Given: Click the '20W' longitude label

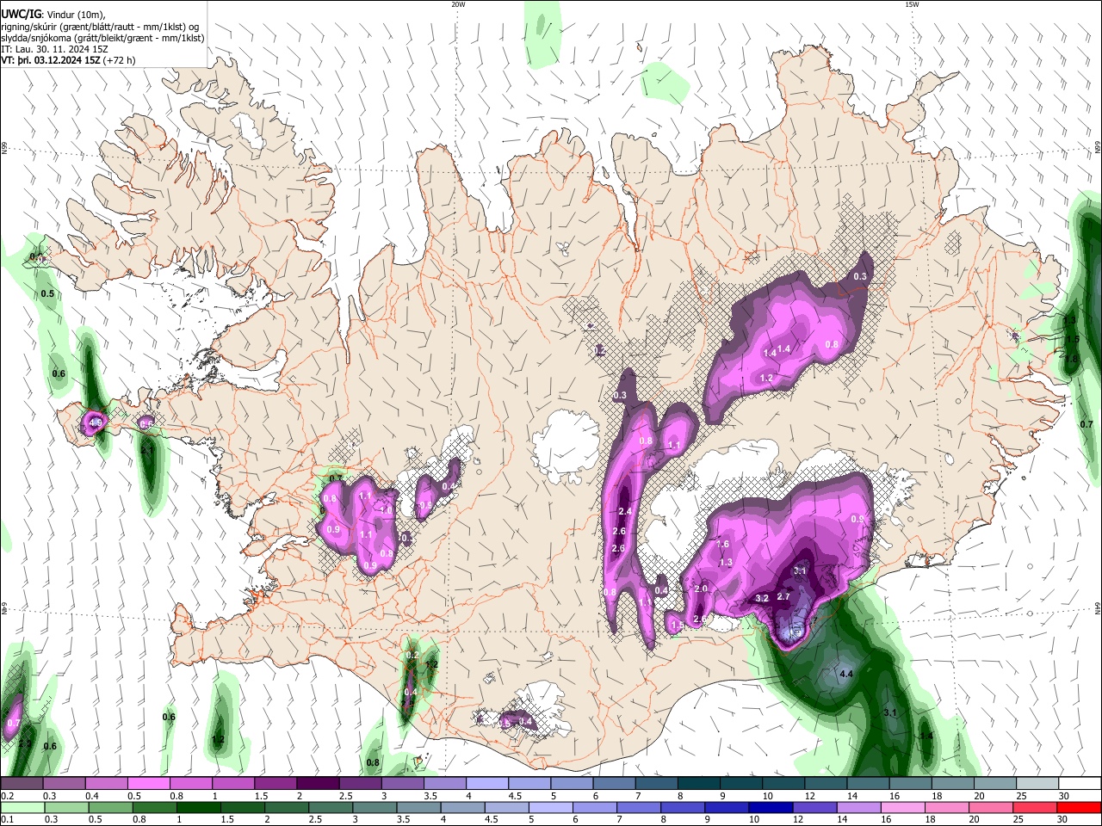Looking at the screenshot, I should tap(458, 4).
